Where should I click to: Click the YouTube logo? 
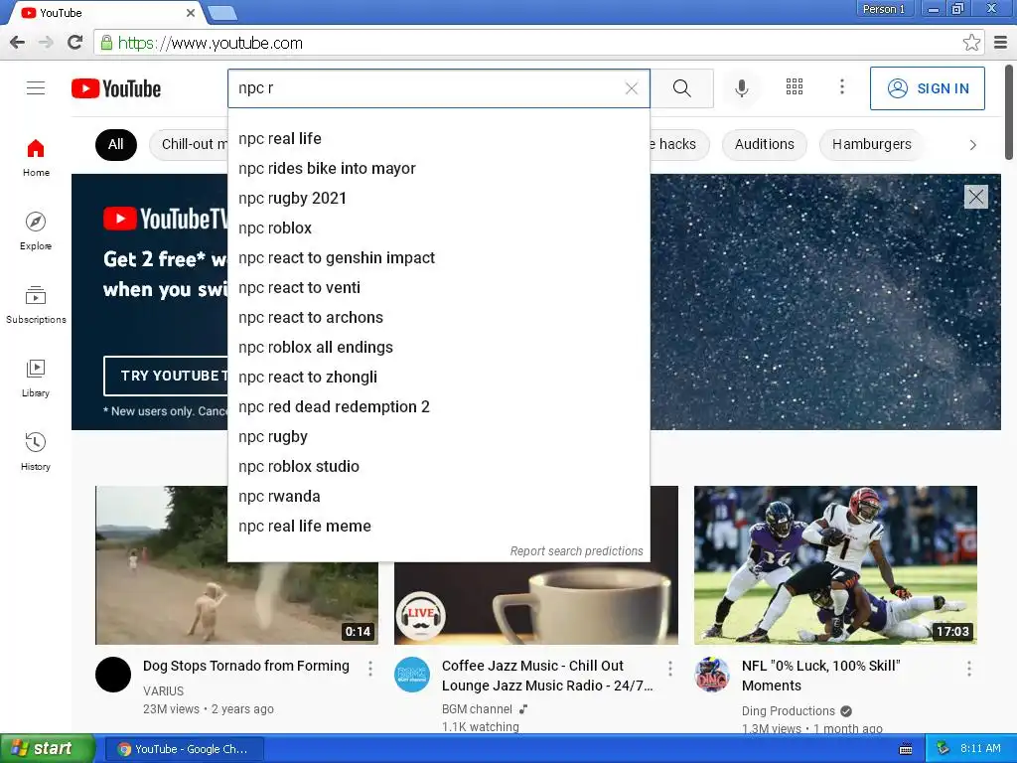(x=116, y=88)
